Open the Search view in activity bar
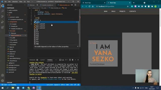161x90 pixels. pos(3,11)
